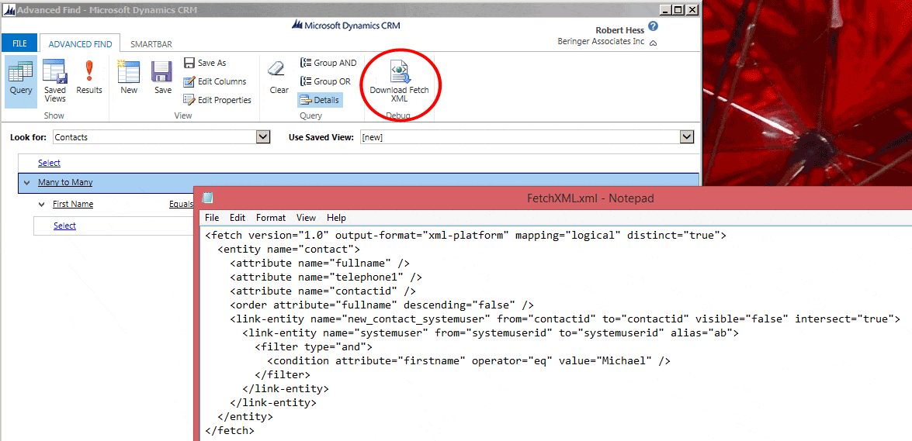Click the entity name="contact" line
This screenshot has width=912, height=441.
point(289,250)
